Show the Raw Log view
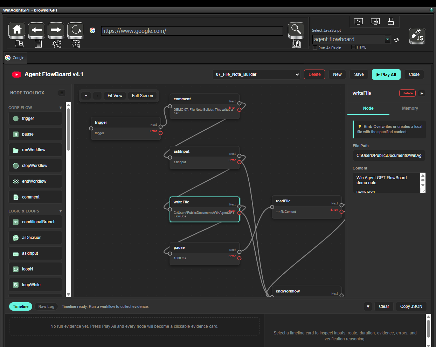This screenshot has width=436, height=347. point(46,306)
